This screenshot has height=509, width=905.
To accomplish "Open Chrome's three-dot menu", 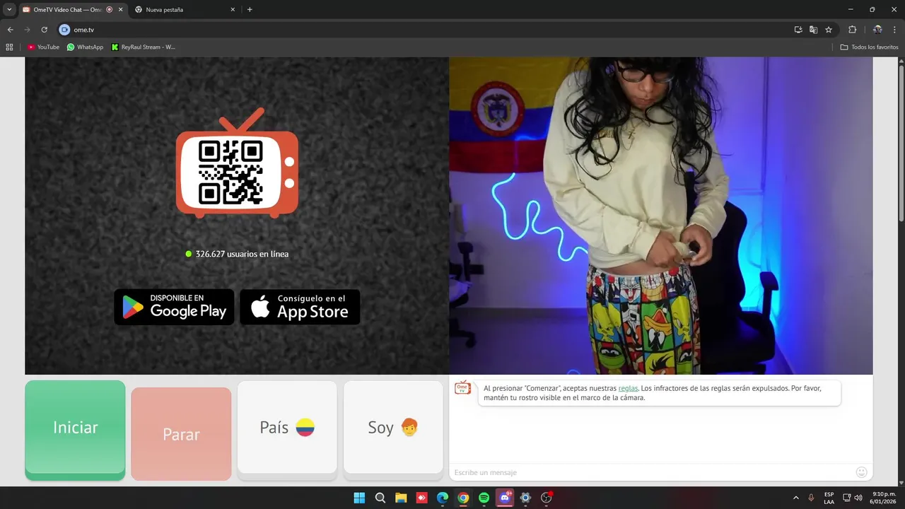I will pyautogui.click(x=894, y=30).
